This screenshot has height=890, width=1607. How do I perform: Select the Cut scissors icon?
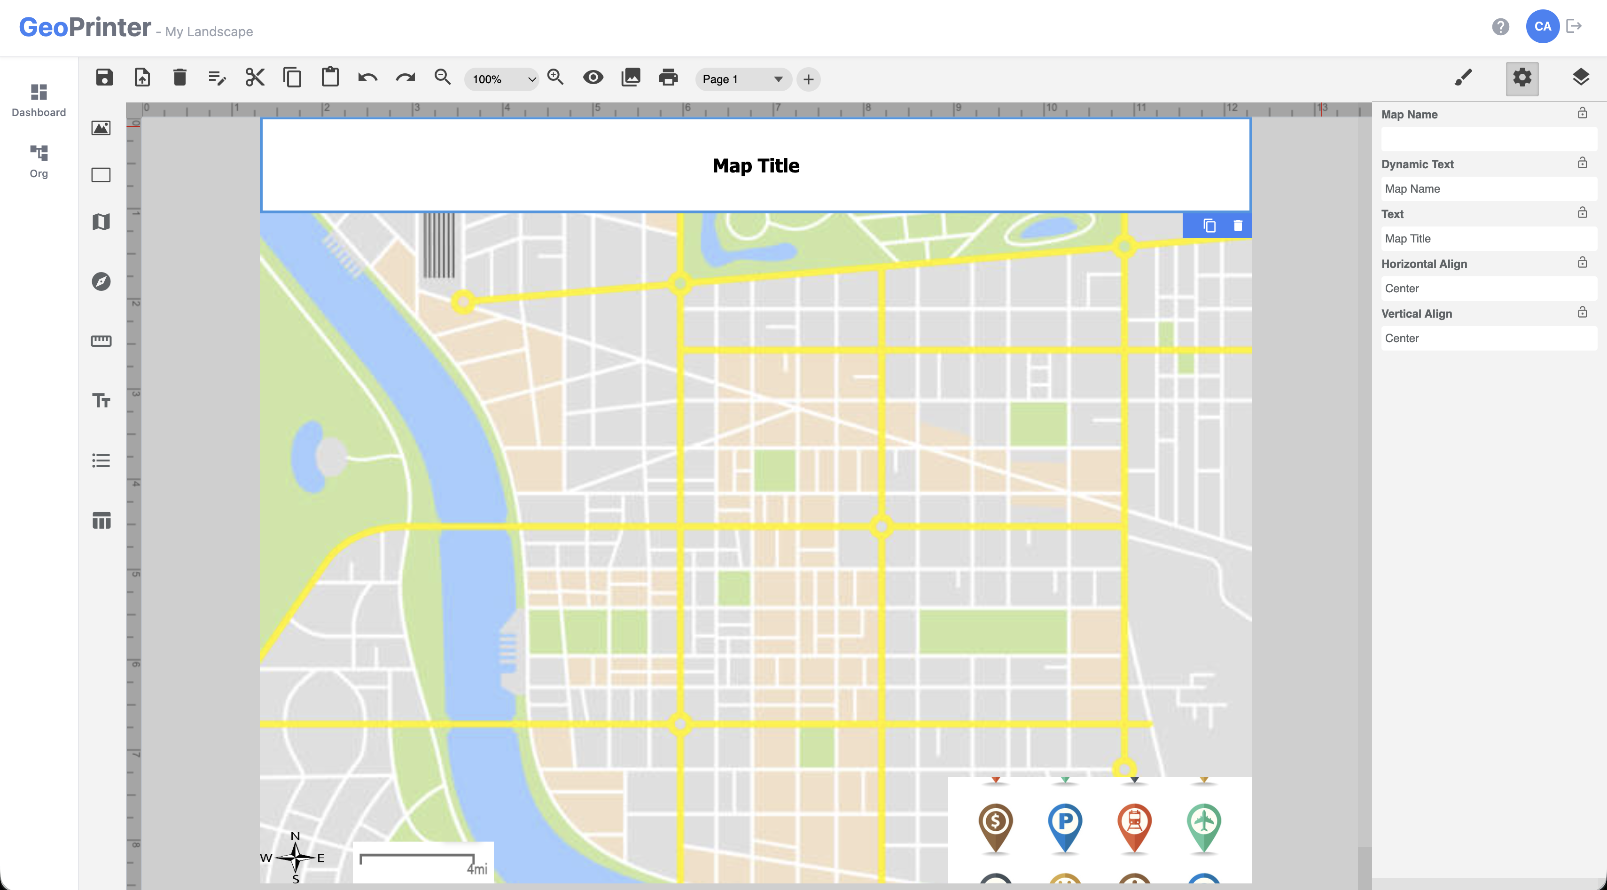tap(255, 78)
